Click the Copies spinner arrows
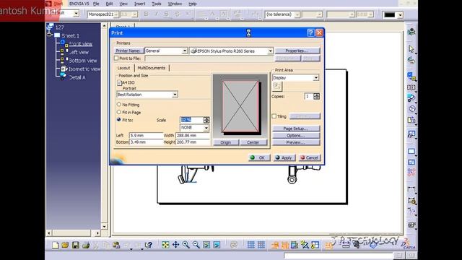Screen dimensions: 462x260 point(316,96)
